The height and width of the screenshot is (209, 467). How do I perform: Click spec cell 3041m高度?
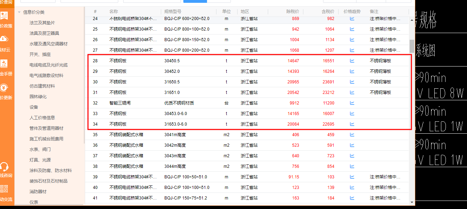[175, 135]
